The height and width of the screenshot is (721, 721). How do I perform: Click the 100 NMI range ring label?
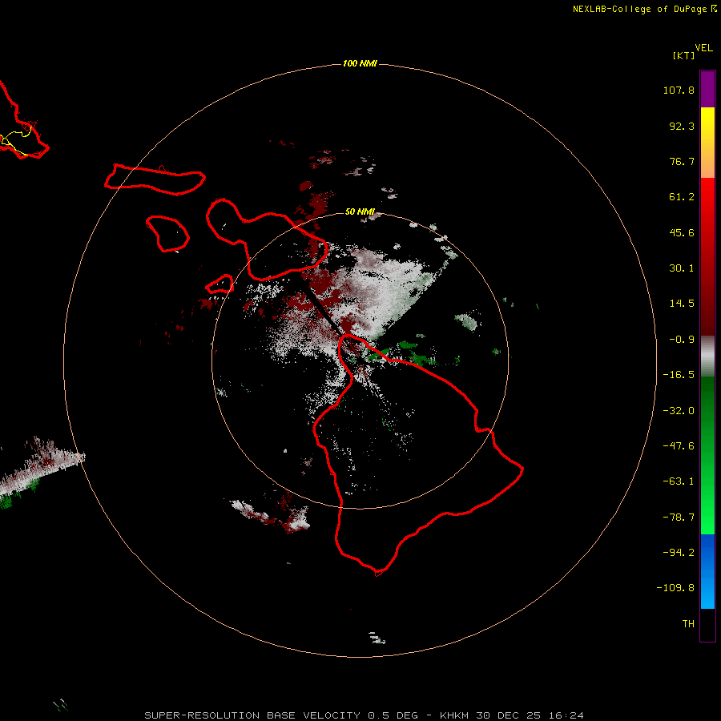coord(360,63)
